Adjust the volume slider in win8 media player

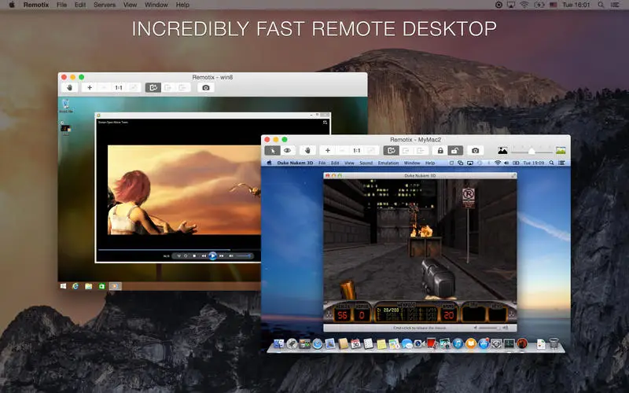point(243,256)
